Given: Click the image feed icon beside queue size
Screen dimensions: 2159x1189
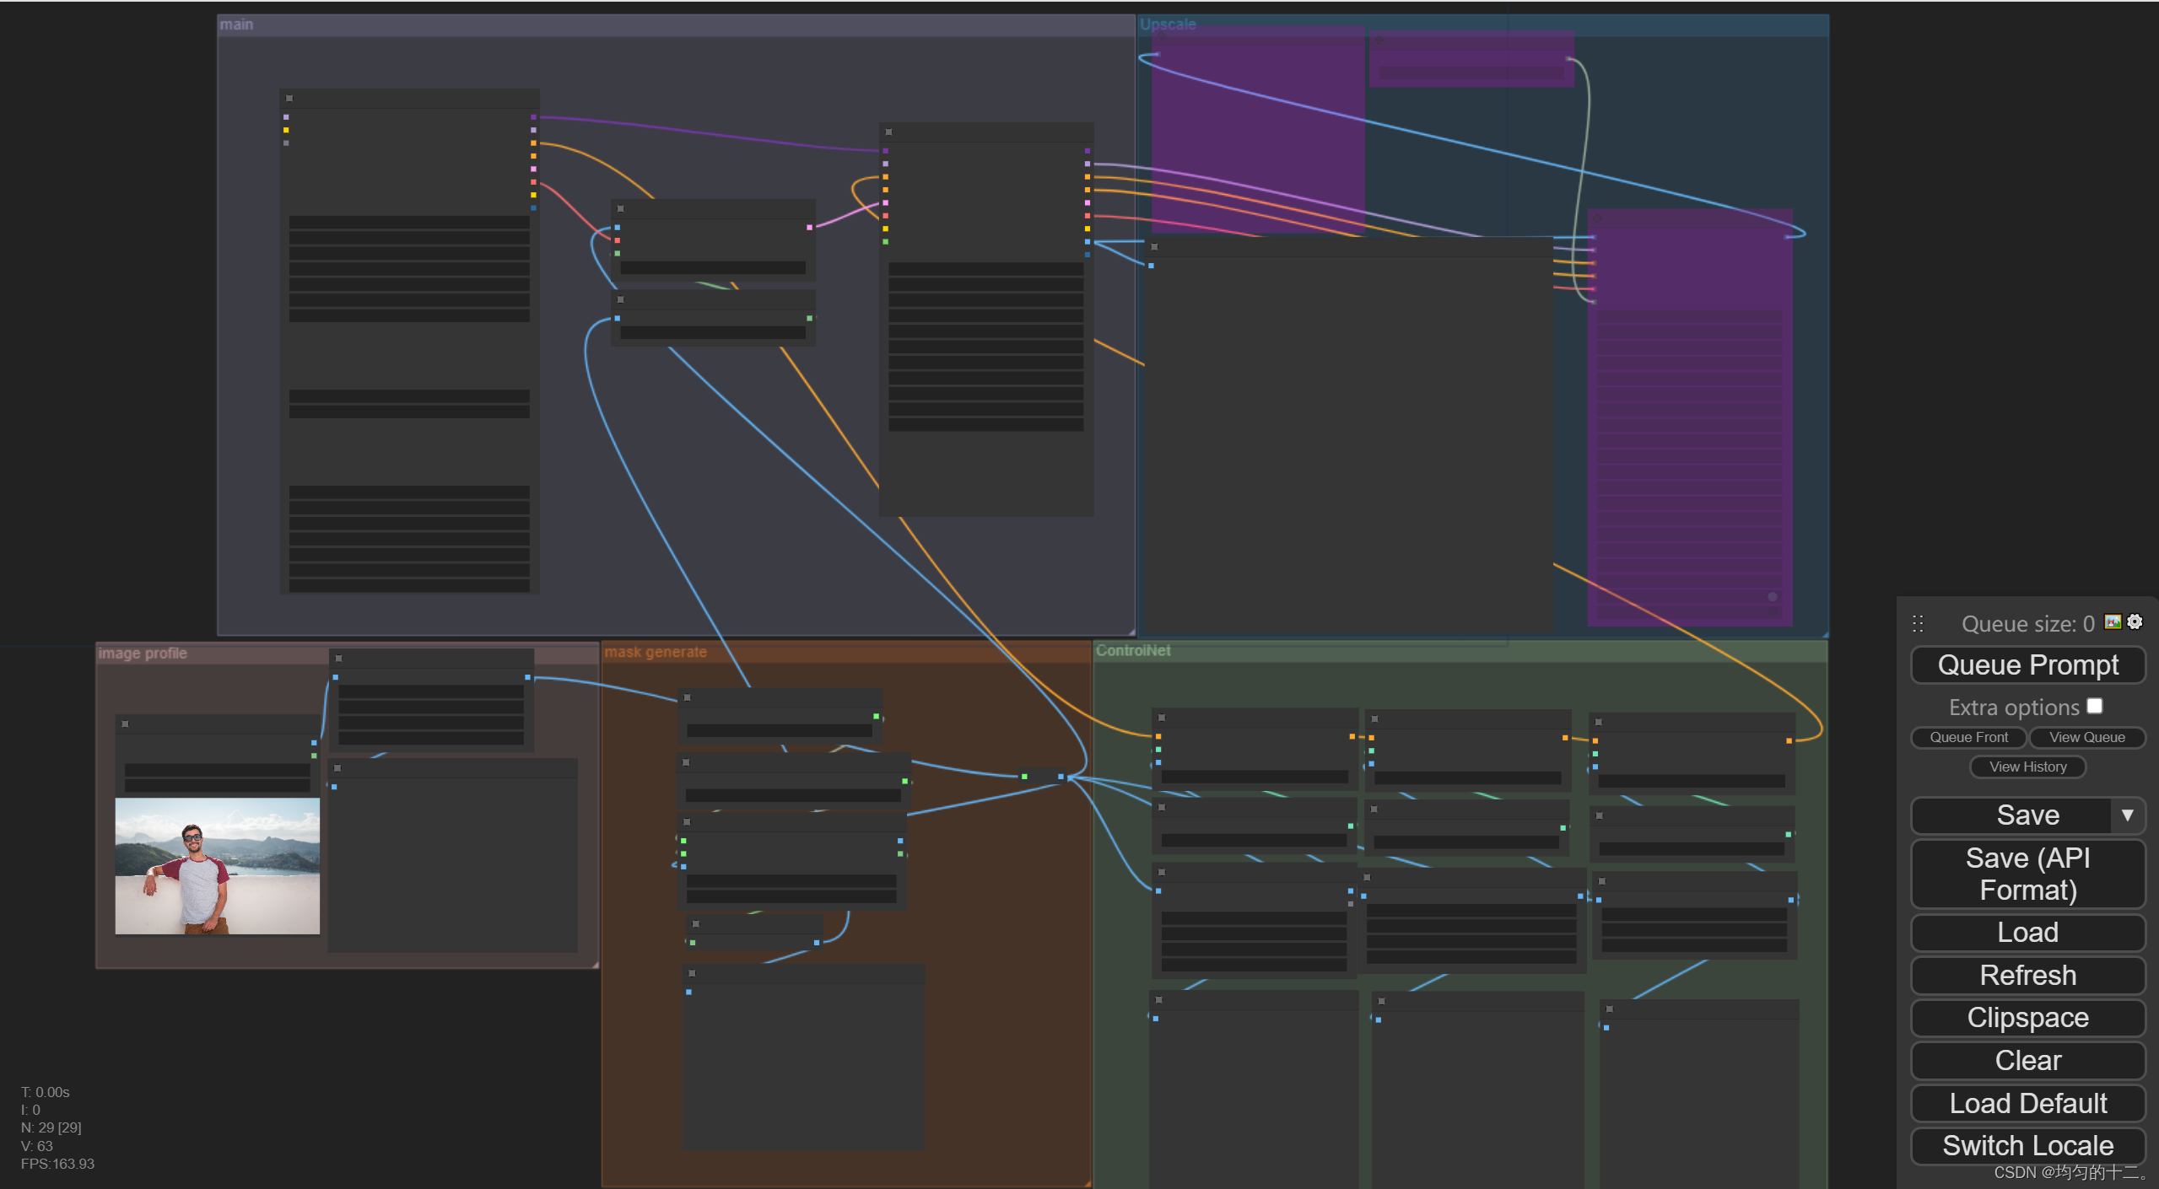Looking at the screenshot, I should tap(2113, 621).
